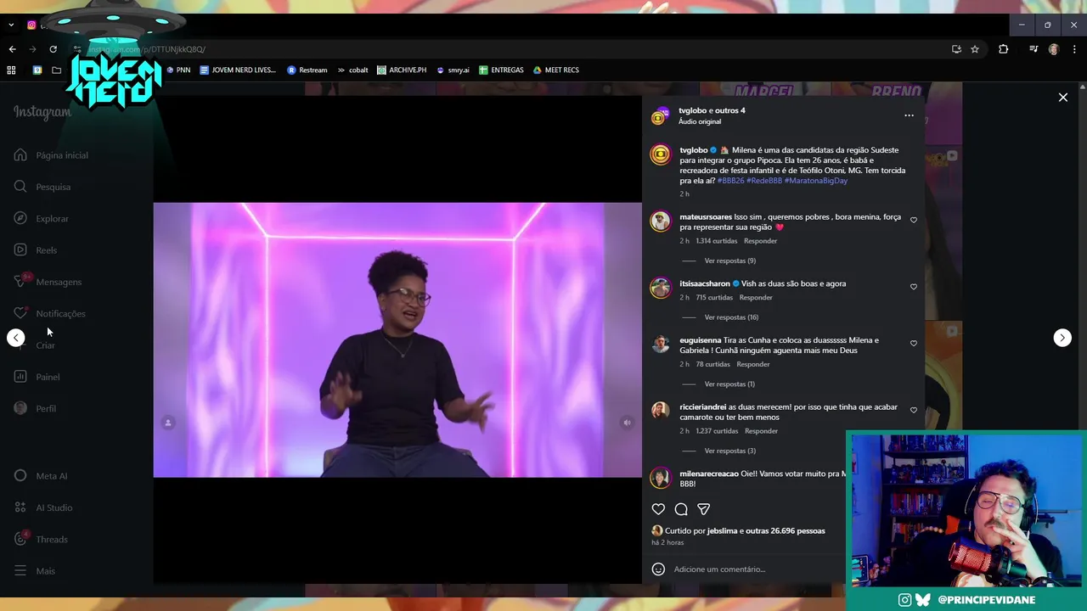The width and height of the screenshot is (1087, 611).
Task: Like euguisenna comment
Action: tap(914, 344)
